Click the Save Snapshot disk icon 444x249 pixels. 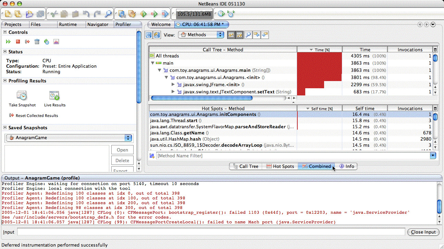coord(149,35)
